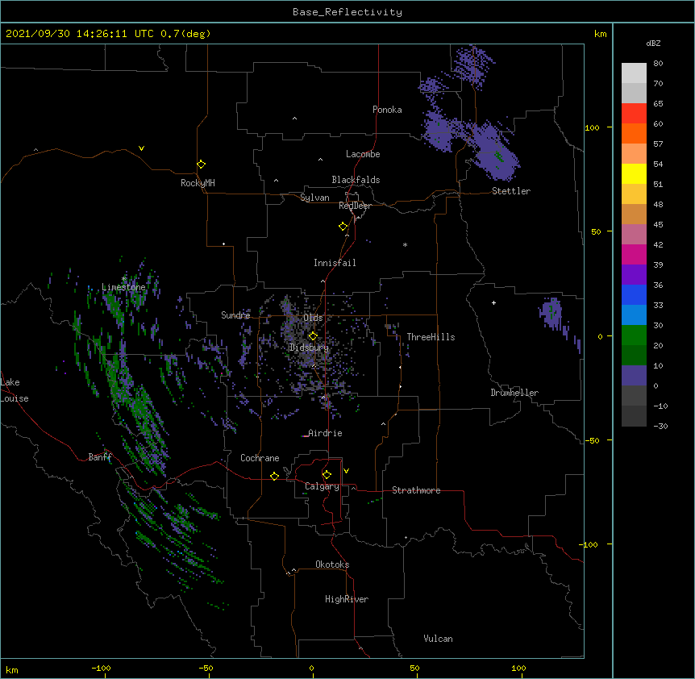This screenshot has height=679, width=695.
Task: Click the yellow 54 dBZ legend swatch
Action: point(634,173)
